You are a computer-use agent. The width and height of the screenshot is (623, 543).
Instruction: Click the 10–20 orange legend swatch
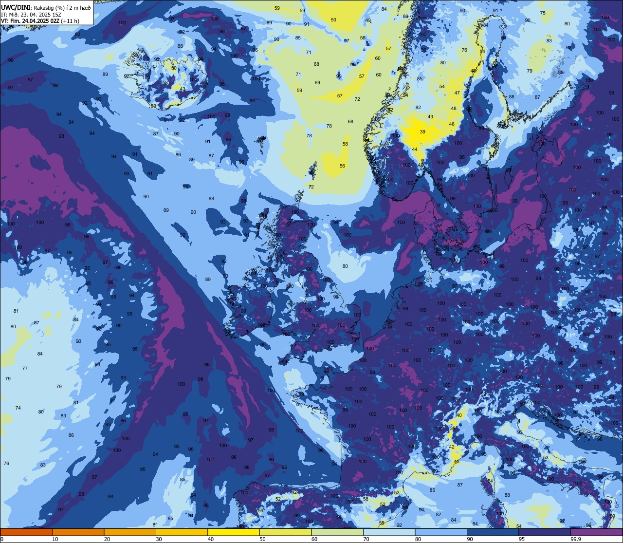click(x=78, y=532)
